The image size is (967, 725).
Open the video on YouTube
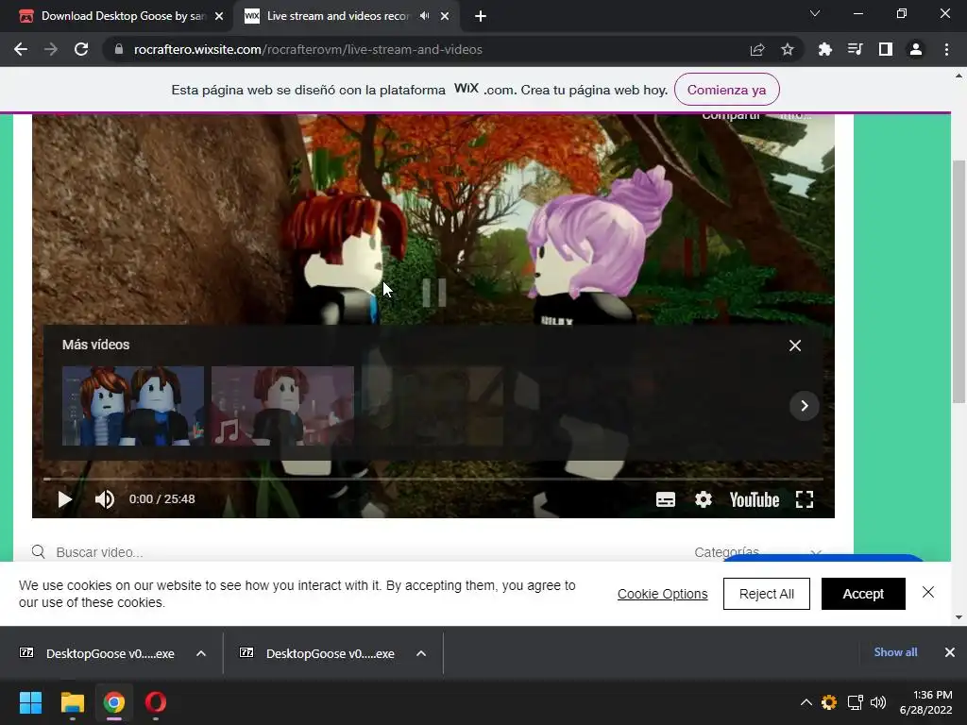point(755,499)
